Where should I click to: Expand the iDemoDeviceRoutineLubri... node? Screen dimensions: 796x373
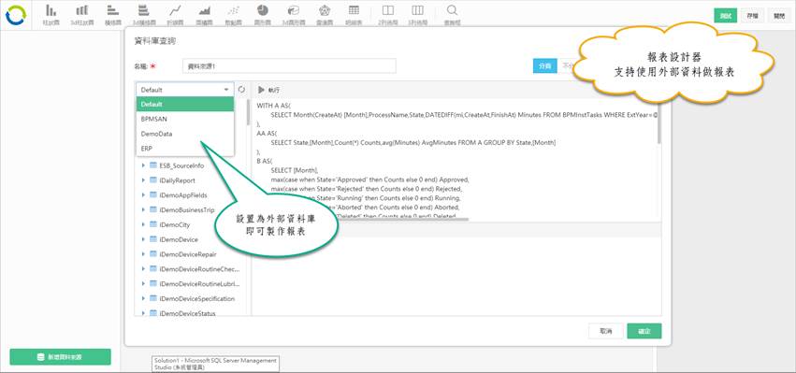pos(144,283)
